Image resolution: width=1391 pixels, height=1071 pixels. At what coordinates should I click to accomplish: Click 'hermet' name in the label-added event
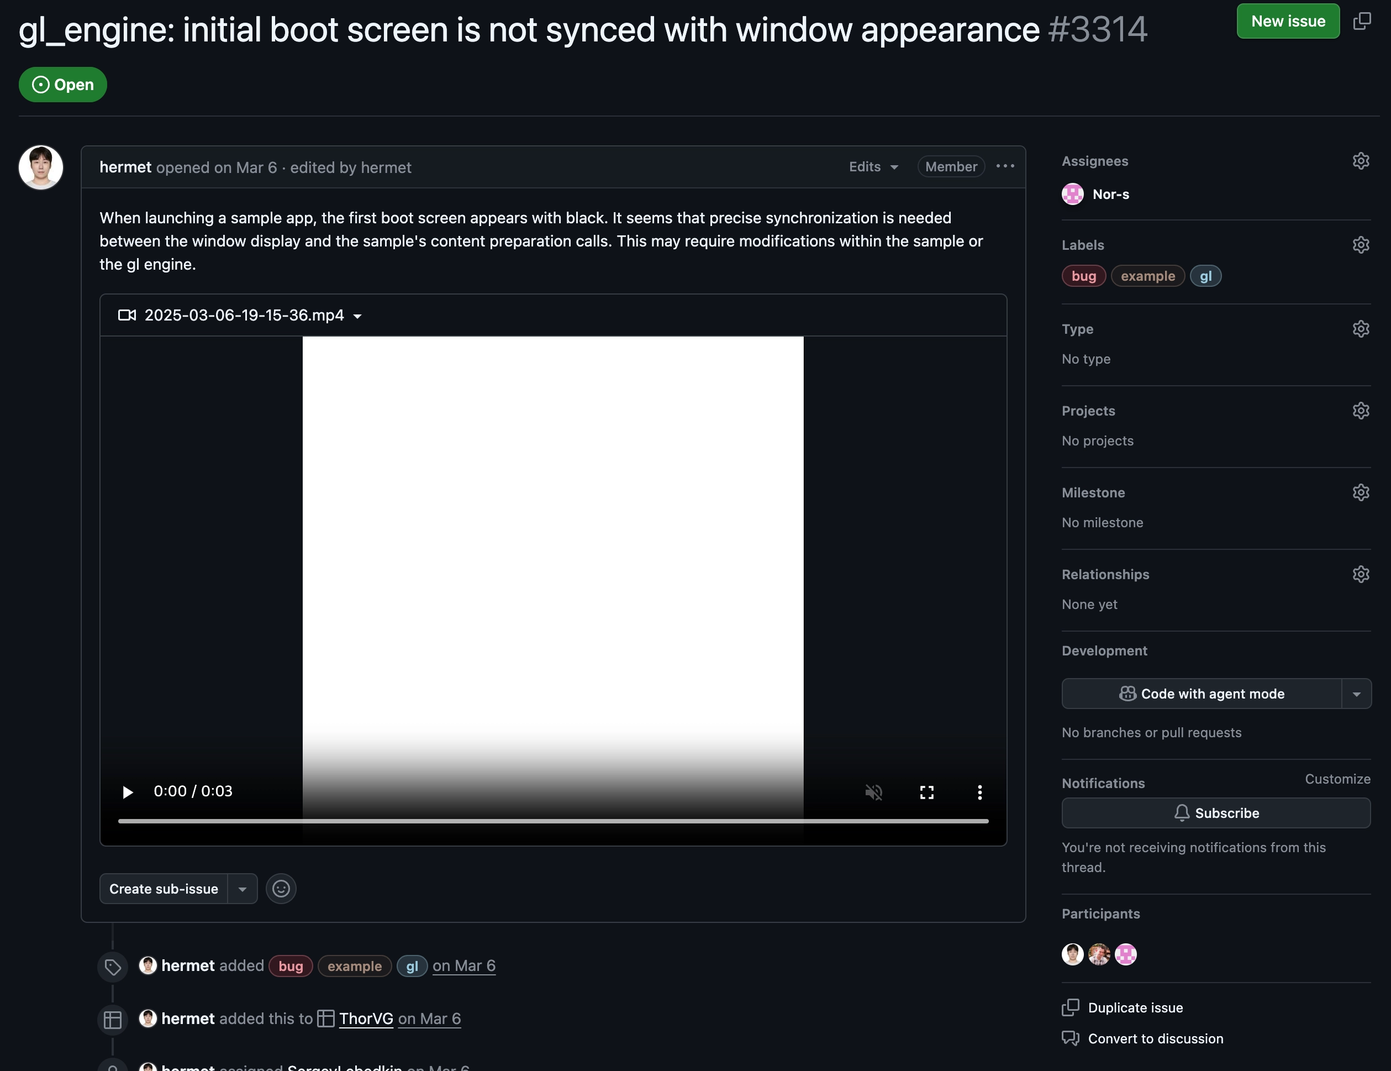click(188, 966)
